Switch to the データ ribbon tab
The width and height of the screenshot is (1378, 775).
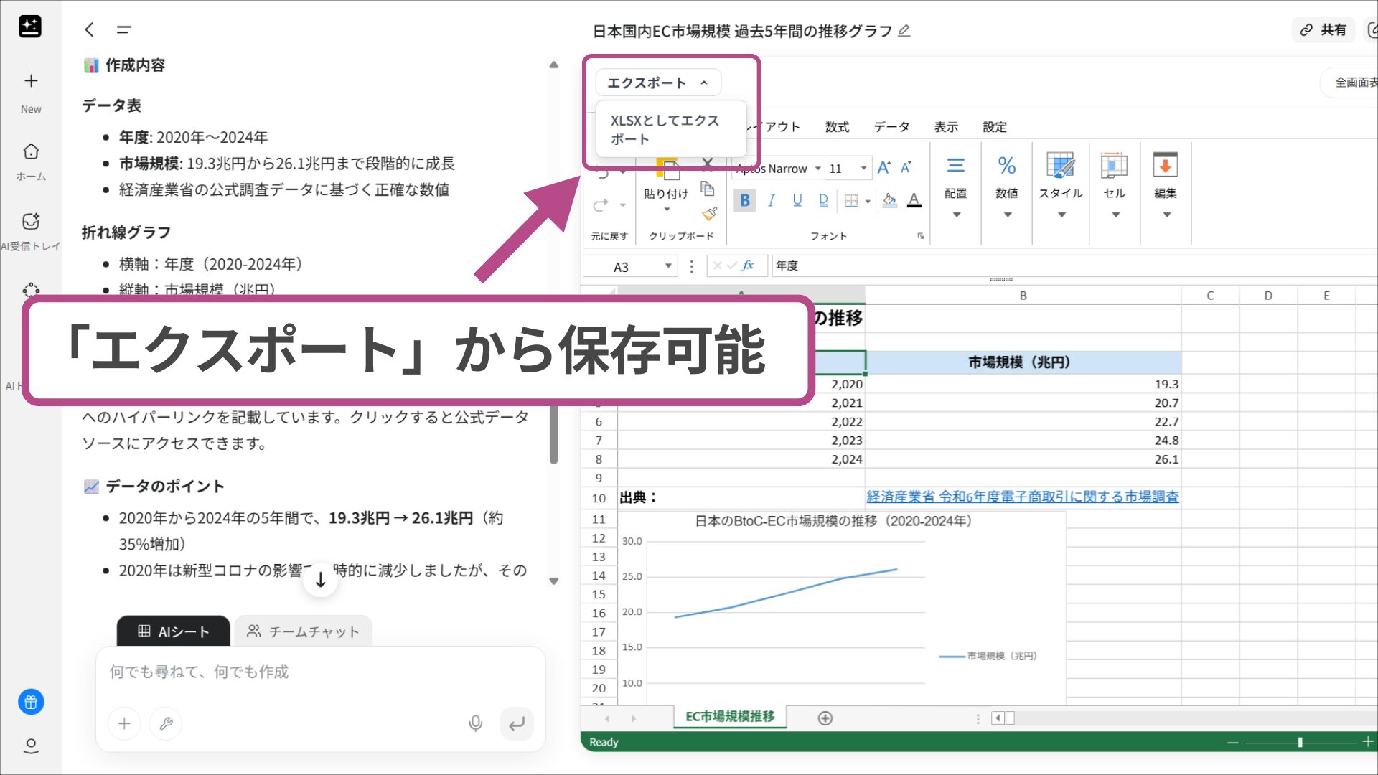[x=892, y=127]
